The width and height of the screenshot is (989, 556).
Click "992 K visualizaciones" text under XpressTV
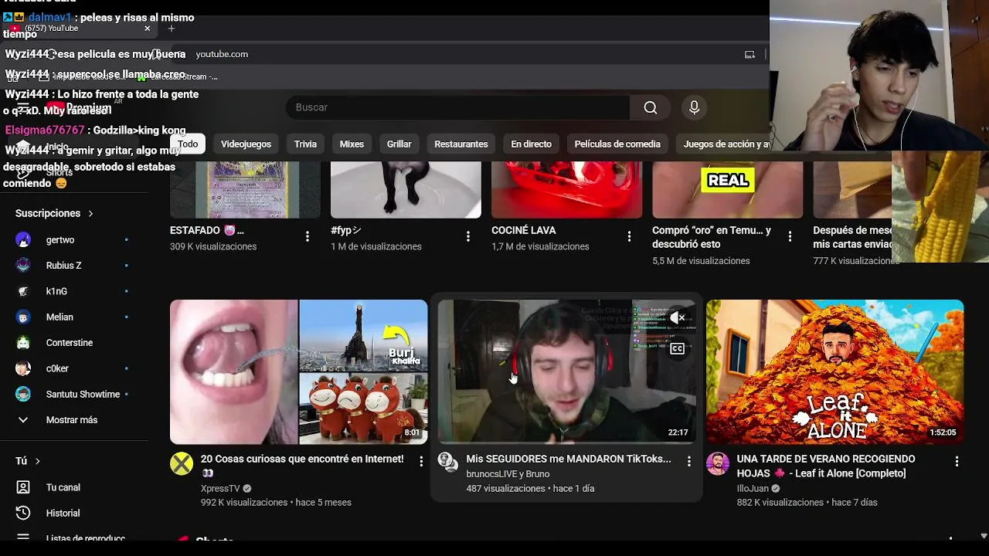tap(244, 503)
